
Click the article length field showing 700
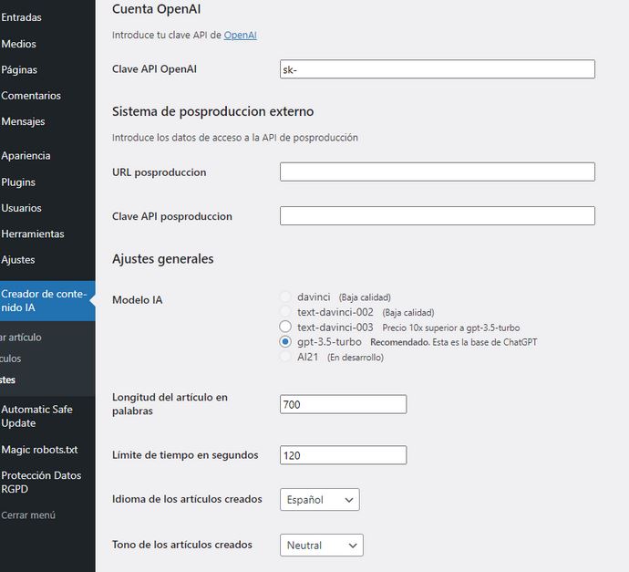[x=344, y=404]
